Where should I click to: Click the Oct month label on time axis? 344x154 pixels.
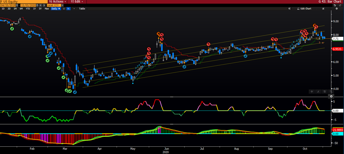305,149
